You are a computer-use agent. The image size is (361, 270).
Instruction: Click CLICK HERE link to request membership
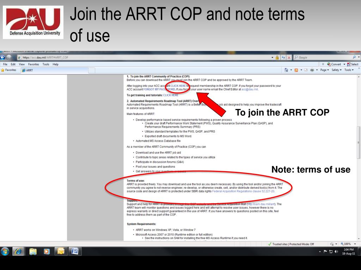[x=178, y=86]
